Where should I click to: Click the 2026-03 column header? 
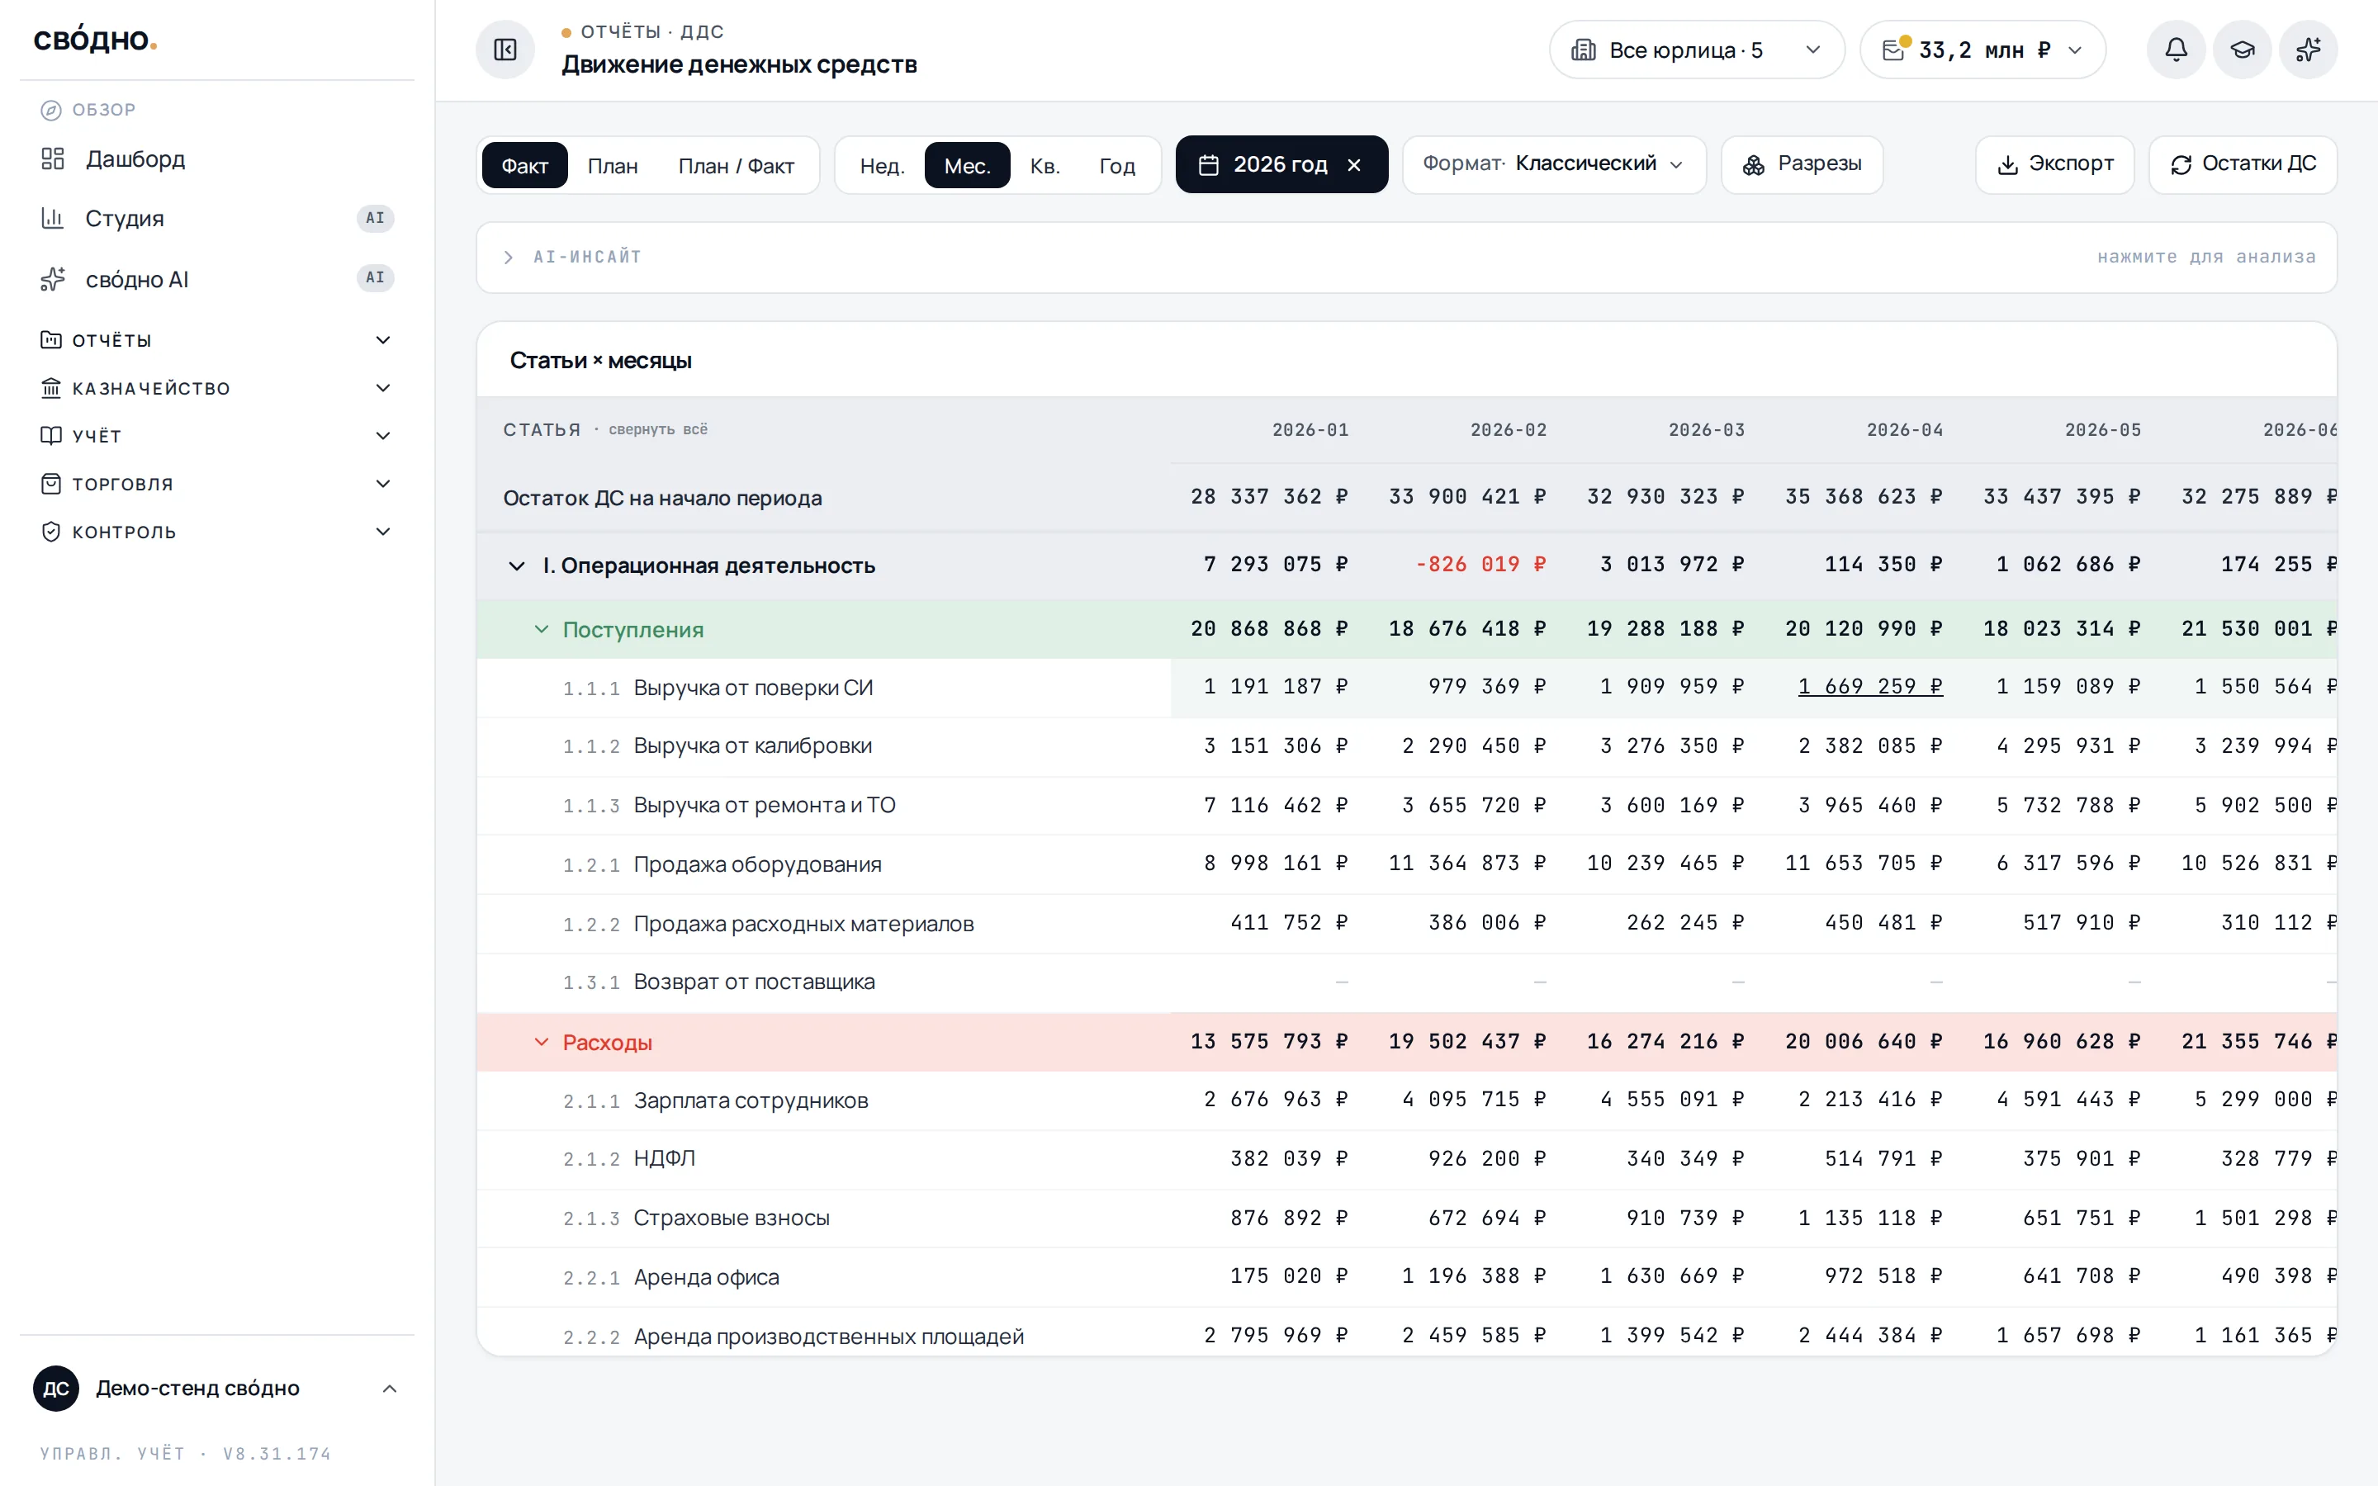tap(1706, 429)
